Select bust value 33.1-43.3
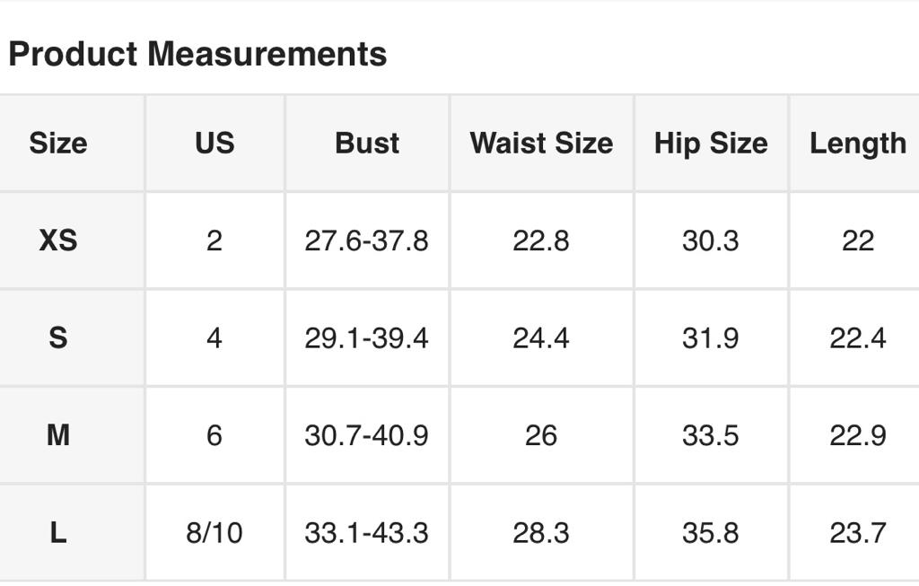Screen dimensions: 919x586 click(367, 533)
